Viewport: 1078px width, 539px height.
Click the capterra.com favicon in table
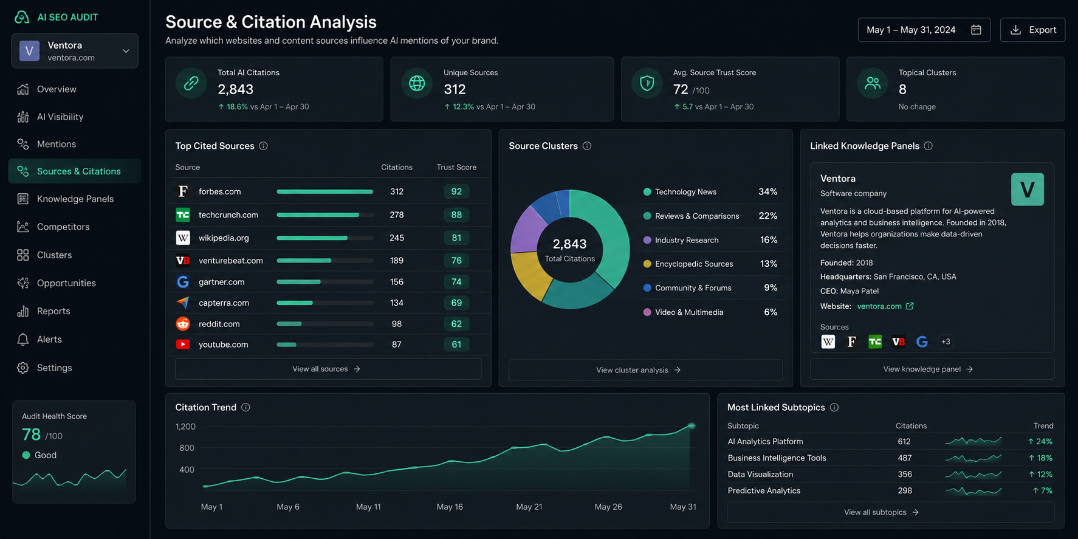(183, 303)
